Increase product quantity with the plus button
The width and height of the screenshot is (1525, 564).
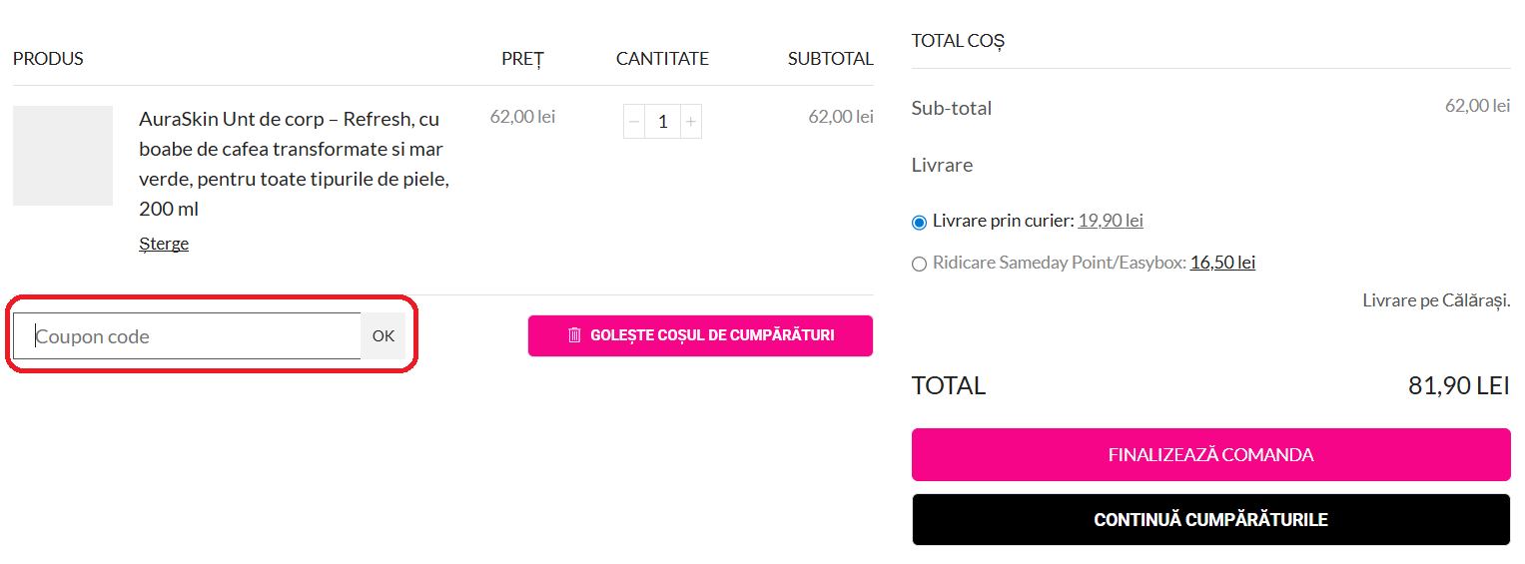691,123
